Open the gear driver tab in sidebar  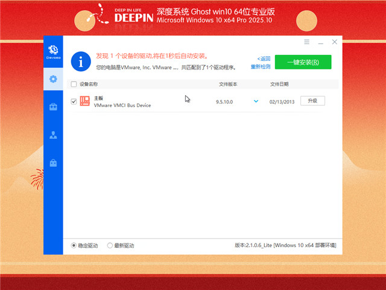click(53, 79)
